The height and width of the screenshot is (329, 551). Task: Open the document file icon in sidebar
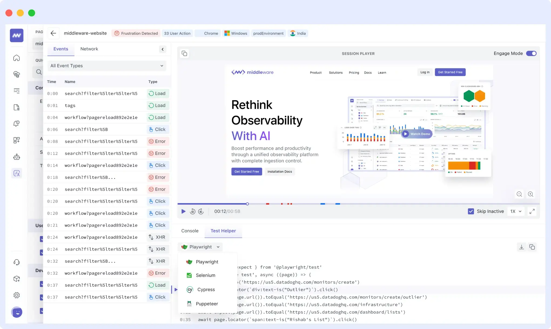[17, 107]
